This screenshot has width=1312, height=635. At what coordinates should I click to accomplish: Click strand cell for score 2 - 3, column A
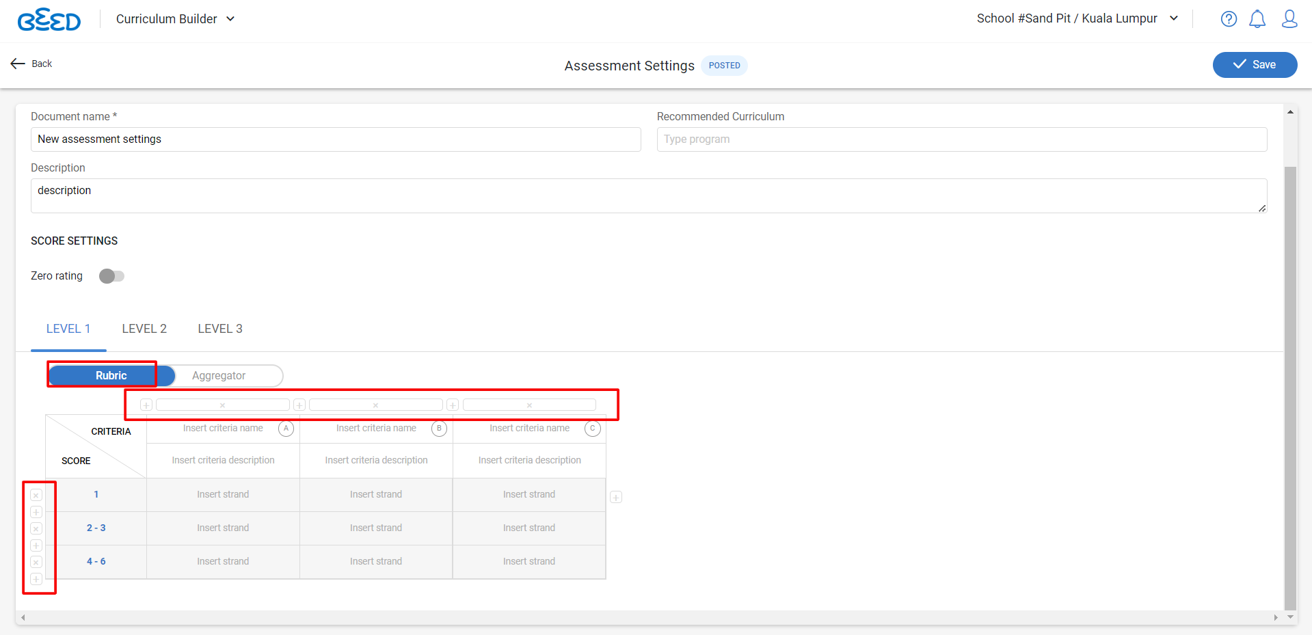(223, 528)
